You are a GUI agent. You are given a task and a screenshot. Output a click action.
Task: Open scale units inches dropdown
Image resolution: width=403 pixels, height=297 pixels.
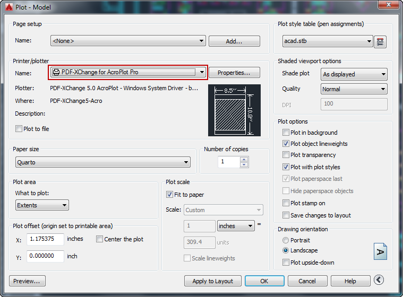pyautogui.click(x=236, y=226)
